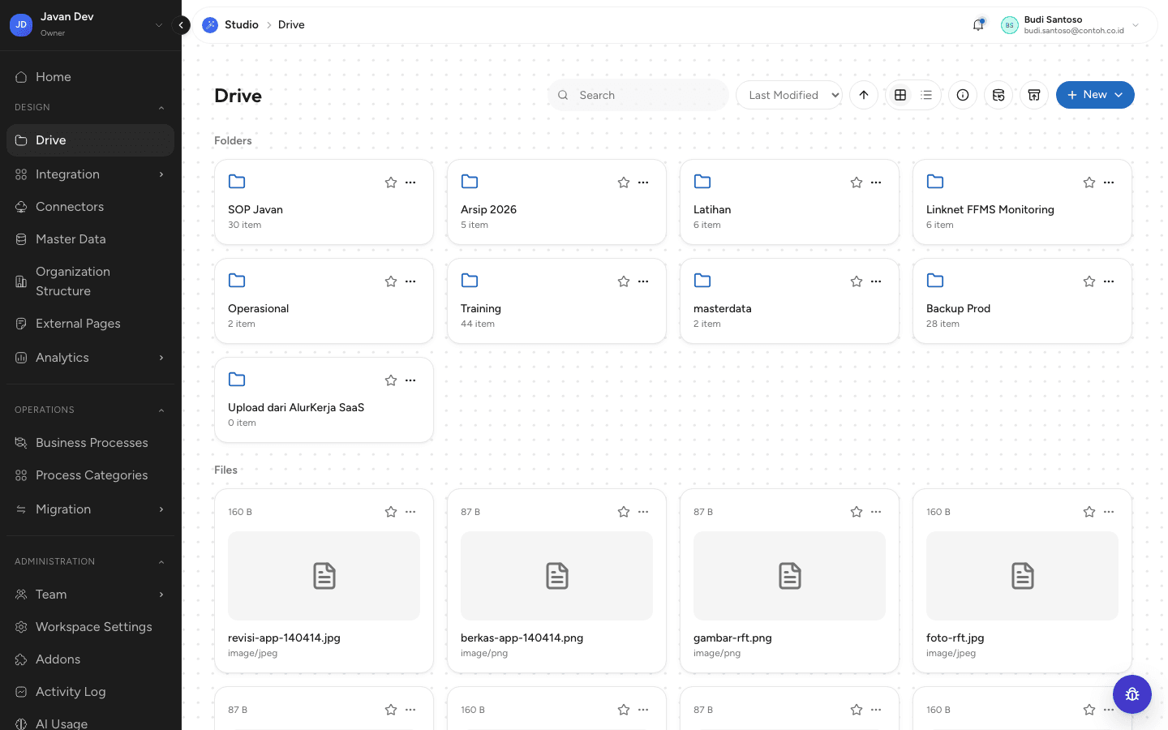Open the info details icon
Screen dimensions: 1168x730
point(963,95)
